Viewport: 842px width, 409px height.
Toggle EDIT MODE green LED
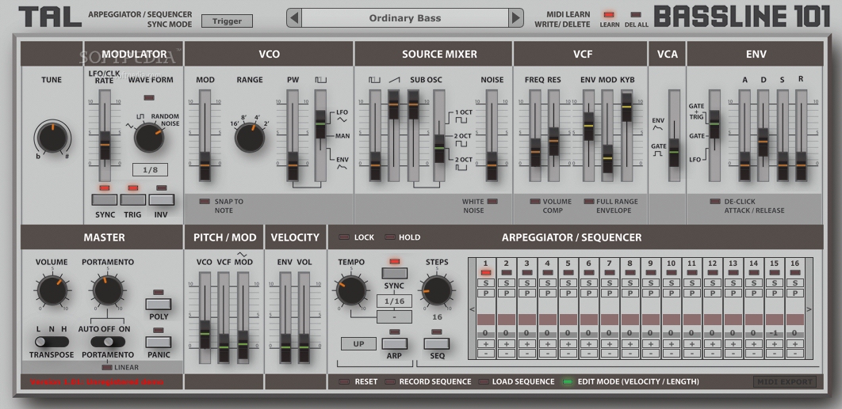click(x=567, y=381)
